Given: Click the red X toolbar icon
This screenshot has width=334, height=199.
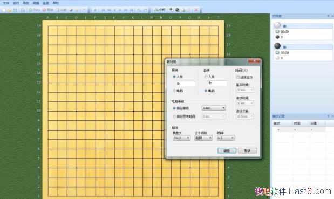Looking at the screenshot, I should pos(196,10).
